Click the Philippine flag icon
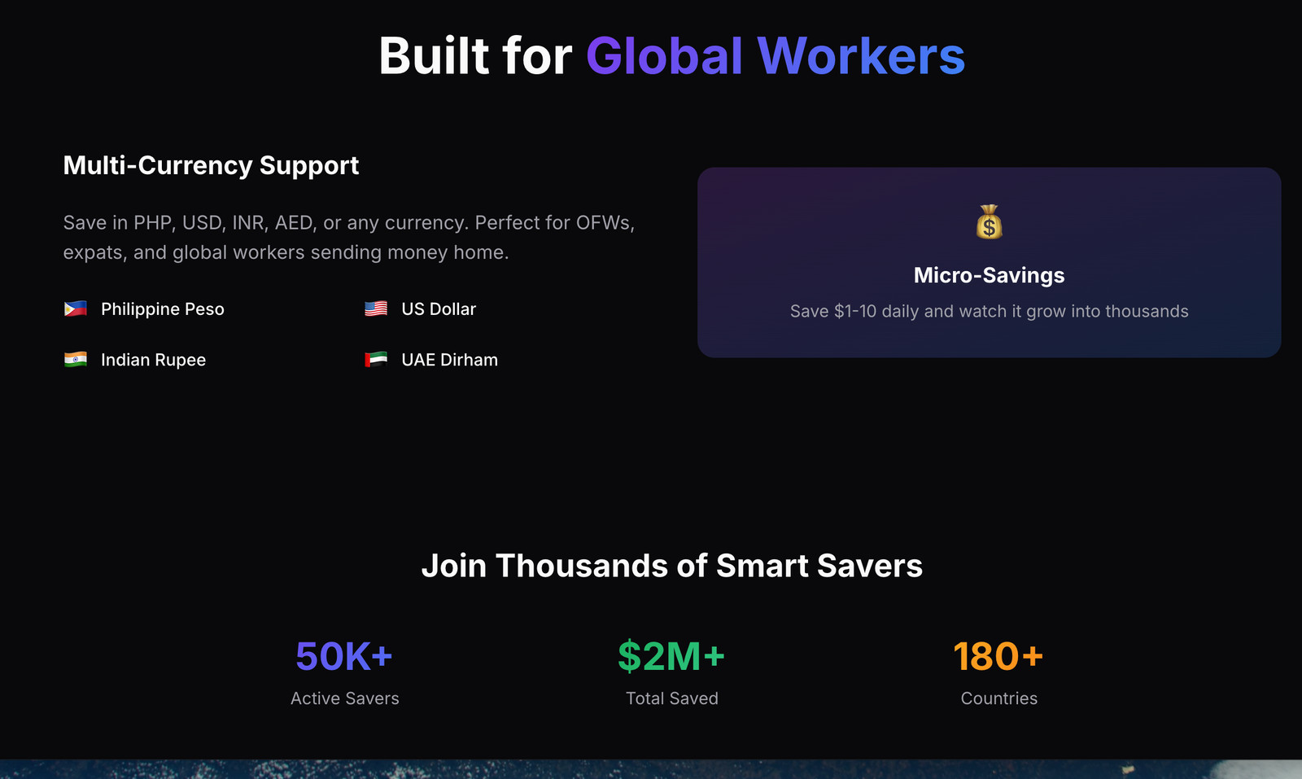 (x=76, y=309)
